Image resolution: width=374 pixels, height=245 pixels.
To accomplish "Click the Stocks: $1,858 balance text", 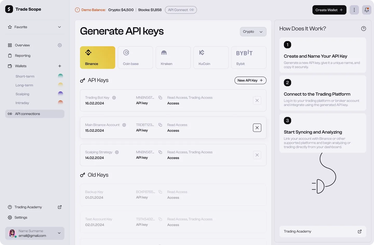I will click(x=150, y=10).
